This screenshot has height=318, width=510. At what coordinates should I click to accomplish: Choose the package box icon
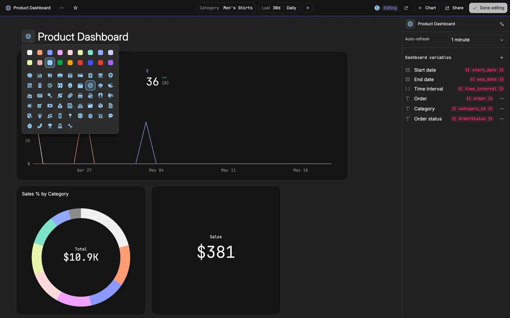tap(100, 106)
